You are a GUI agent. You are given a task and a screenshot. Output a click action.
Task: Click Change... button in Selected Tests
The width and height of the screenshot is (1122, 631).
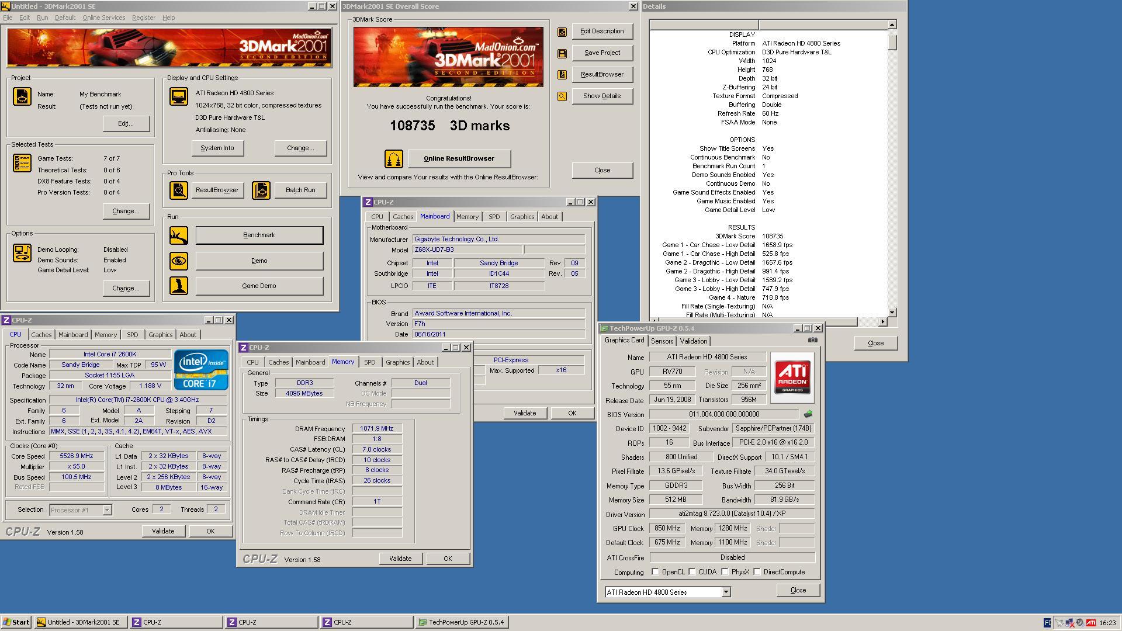coord(126,212)
